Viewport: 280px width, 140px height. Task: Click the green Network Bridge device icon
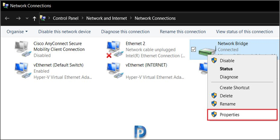tap(207, 51)
